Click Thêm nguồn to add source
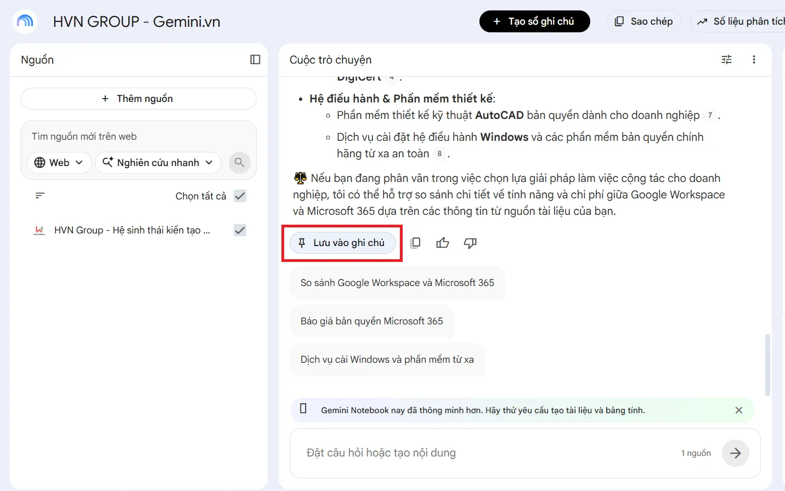Image resolution: width=785 pixels, height=491 pixels. point(139,99)
